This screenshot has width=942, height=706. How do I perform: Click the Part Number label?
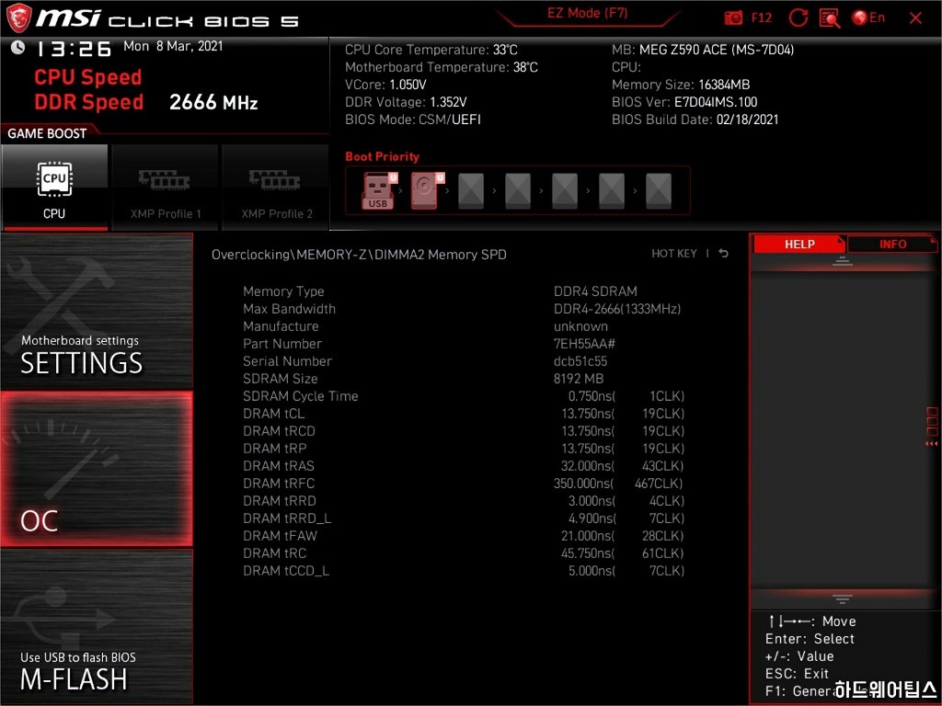tap(282, 344)
